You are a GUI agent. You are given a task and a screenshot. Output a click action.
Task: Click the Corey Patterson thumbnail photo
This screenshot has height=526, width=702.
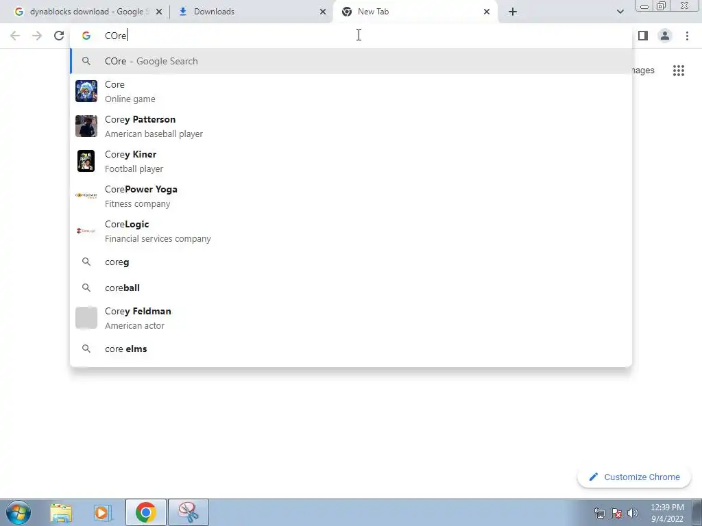pos(86,126)
